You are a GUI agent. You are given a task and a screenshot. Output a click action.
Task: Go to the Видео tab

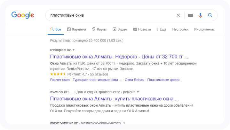[120, 29]
